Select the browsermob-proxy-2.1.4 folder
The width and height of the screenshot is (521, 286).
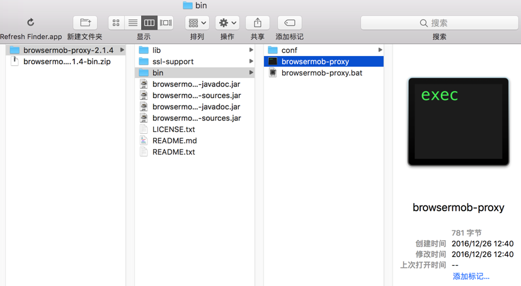(x=66, y=50)
